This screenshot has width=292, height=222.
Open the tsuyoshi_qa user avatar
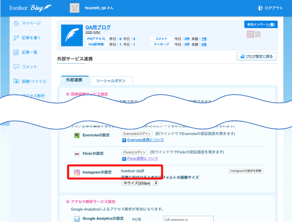pyautogui.click(x=74, y=8)
